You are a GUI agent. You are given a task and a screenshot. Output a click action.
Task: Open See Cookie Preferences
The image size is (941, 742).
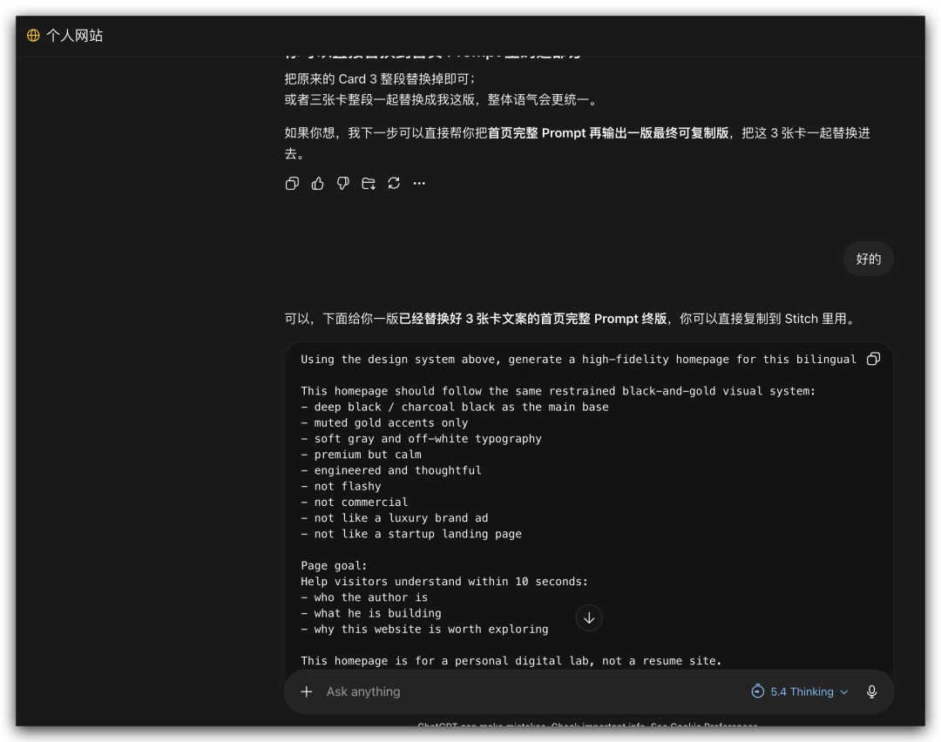pos(704,726)
